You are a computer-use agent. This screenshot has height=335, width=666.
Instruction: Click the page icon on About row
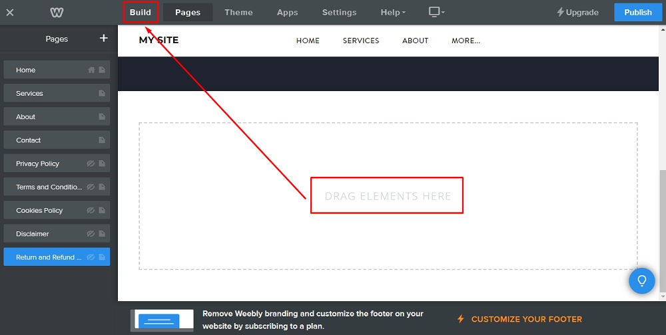click(102, 116)
